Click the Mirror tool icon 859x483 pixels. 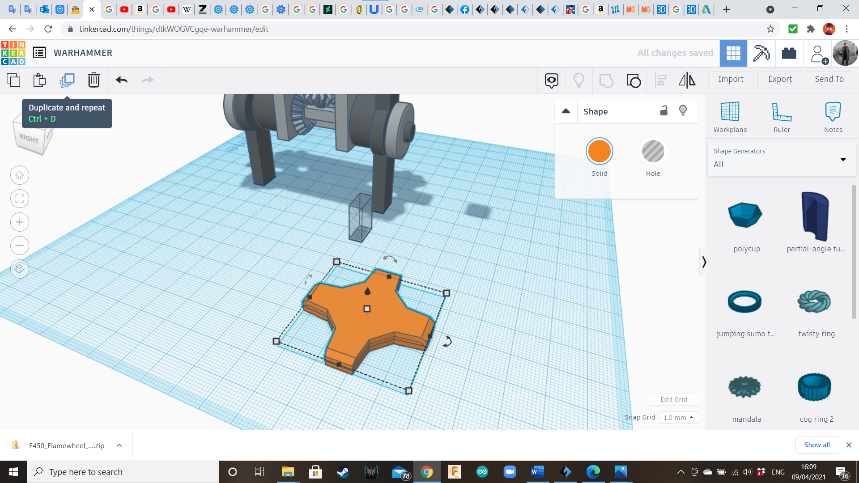687,80
